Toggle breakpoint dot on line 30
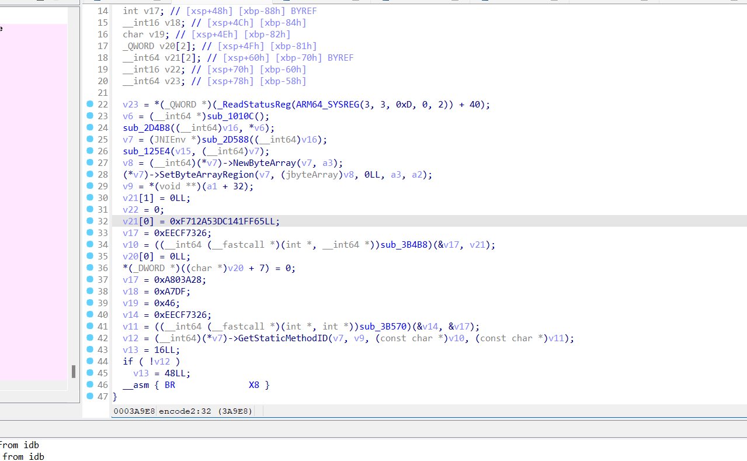 (90, 197)
